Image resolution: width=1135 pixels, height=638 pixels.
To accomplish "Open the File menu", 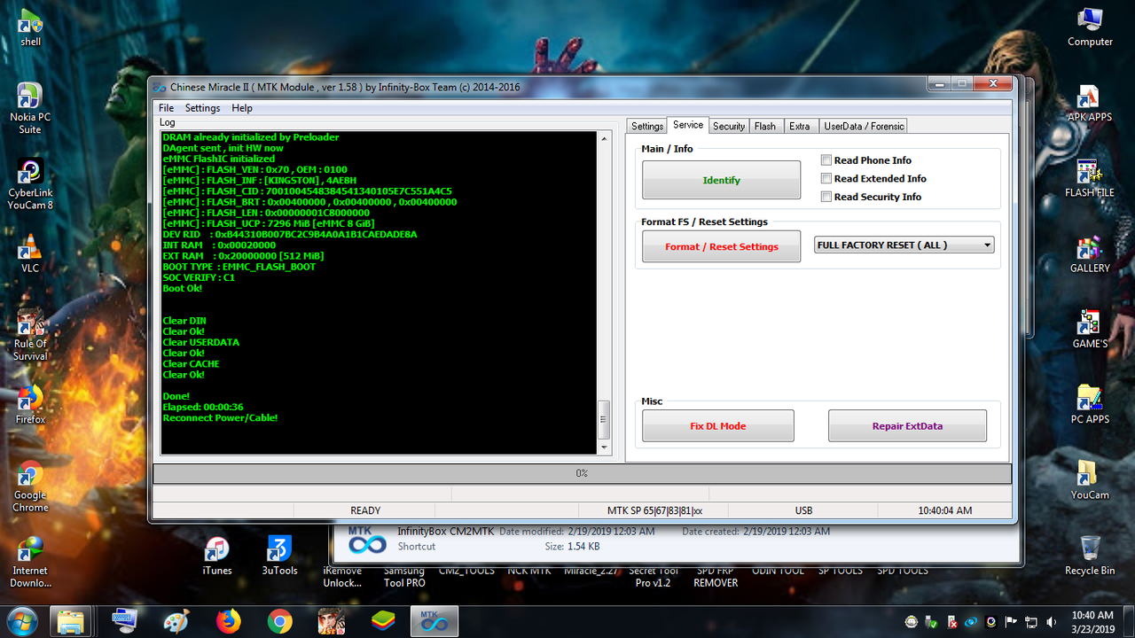I will point(166,108).
